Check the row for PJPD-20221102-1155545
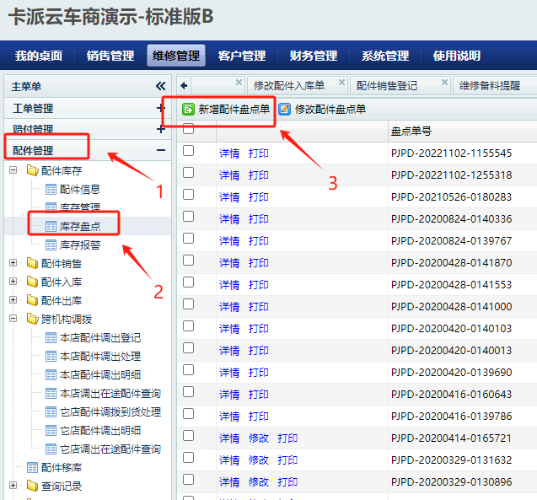Screen dimensions: 537x500 [189, 152]
